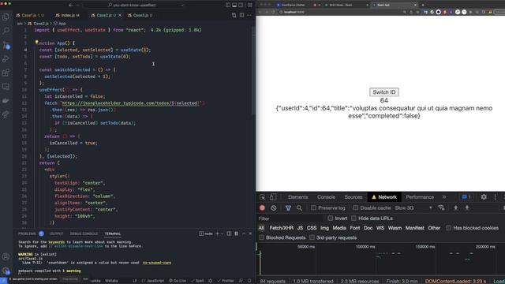The image size is (505, 284).
Task: Select the DevTools inspect element tool
Action: pyautogui.click(x=263, y=197)
